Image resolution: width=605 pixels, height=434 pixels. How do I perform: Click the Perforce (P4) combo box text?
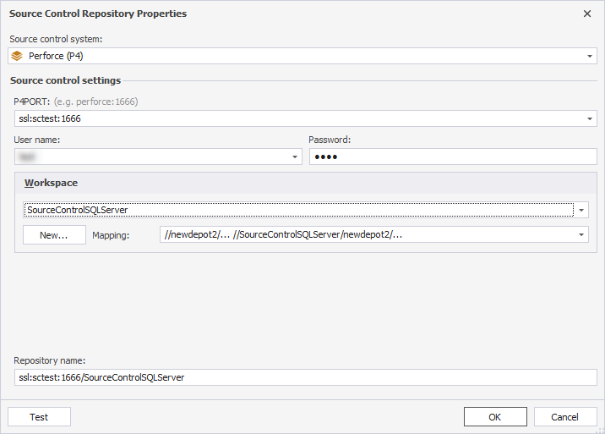click(x=56, y=56)
